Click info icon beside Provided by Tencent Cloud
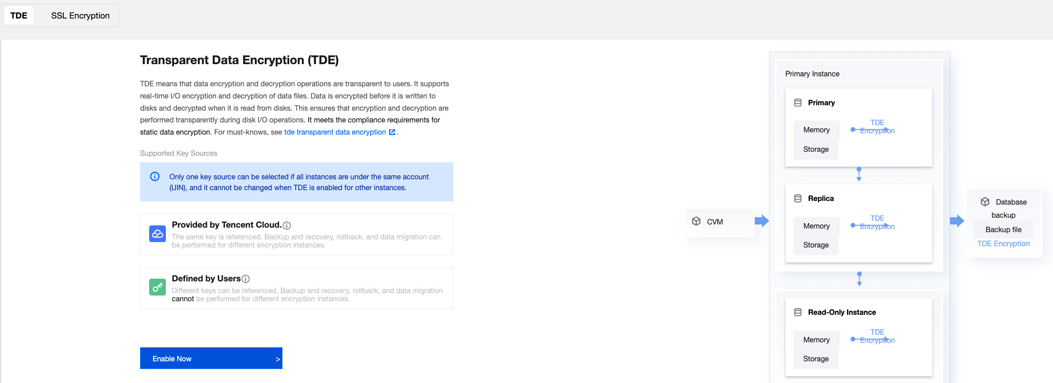Screen dimensions: 1053x383 (x=287, y=225)
